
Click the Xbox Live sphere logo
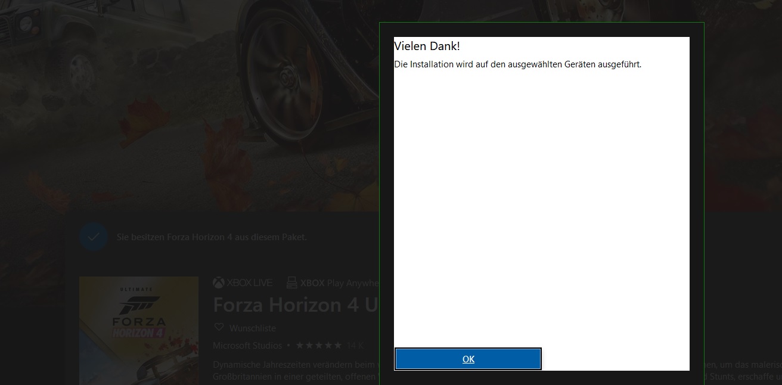click(x=219, y=282)
